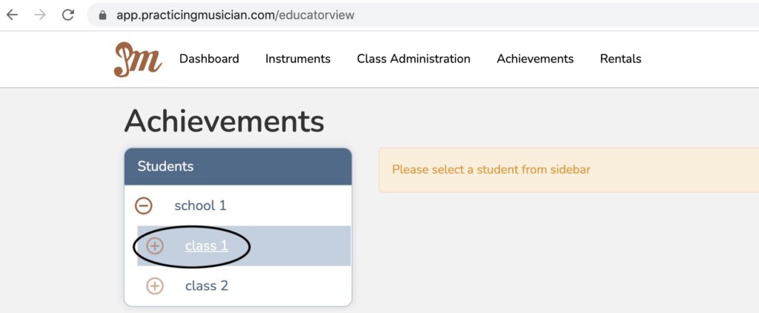Expand class 1 using its plus icon

click(154, 246)
